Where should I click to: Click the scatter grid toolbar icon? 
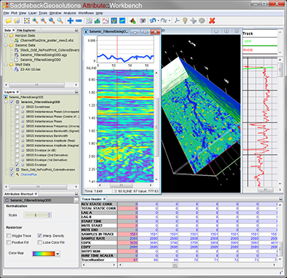point(89,21)
